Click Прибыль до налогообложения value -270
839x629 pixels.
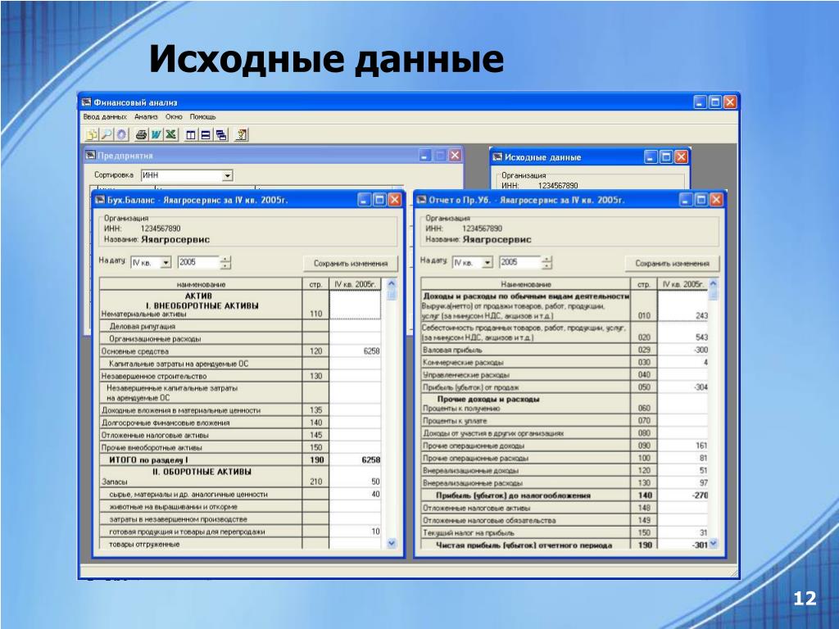pos(683,496)
